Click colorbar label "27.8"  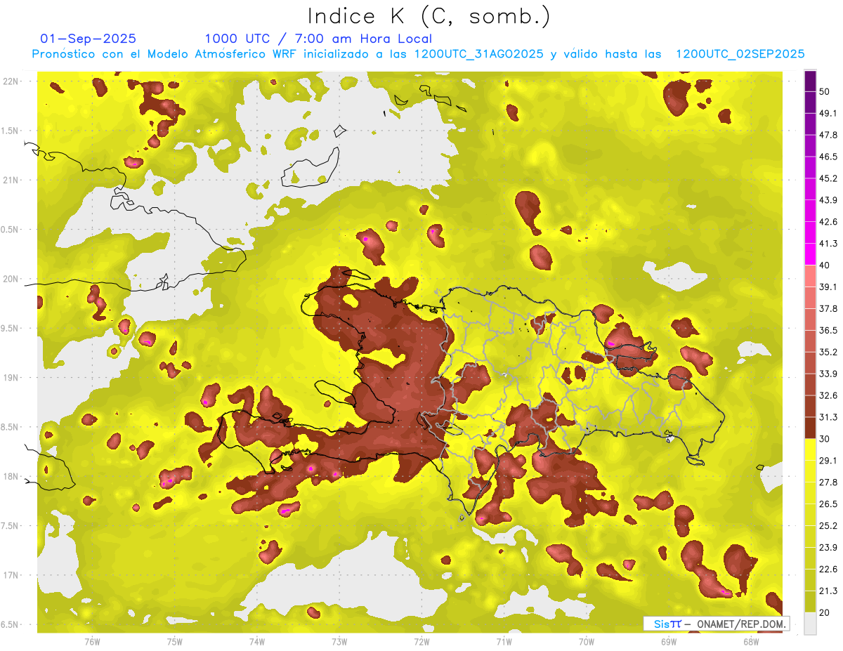828,482
